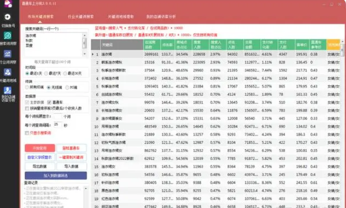
Task: Select row 1 keyword 连衣裙
Action: (107, 54)
